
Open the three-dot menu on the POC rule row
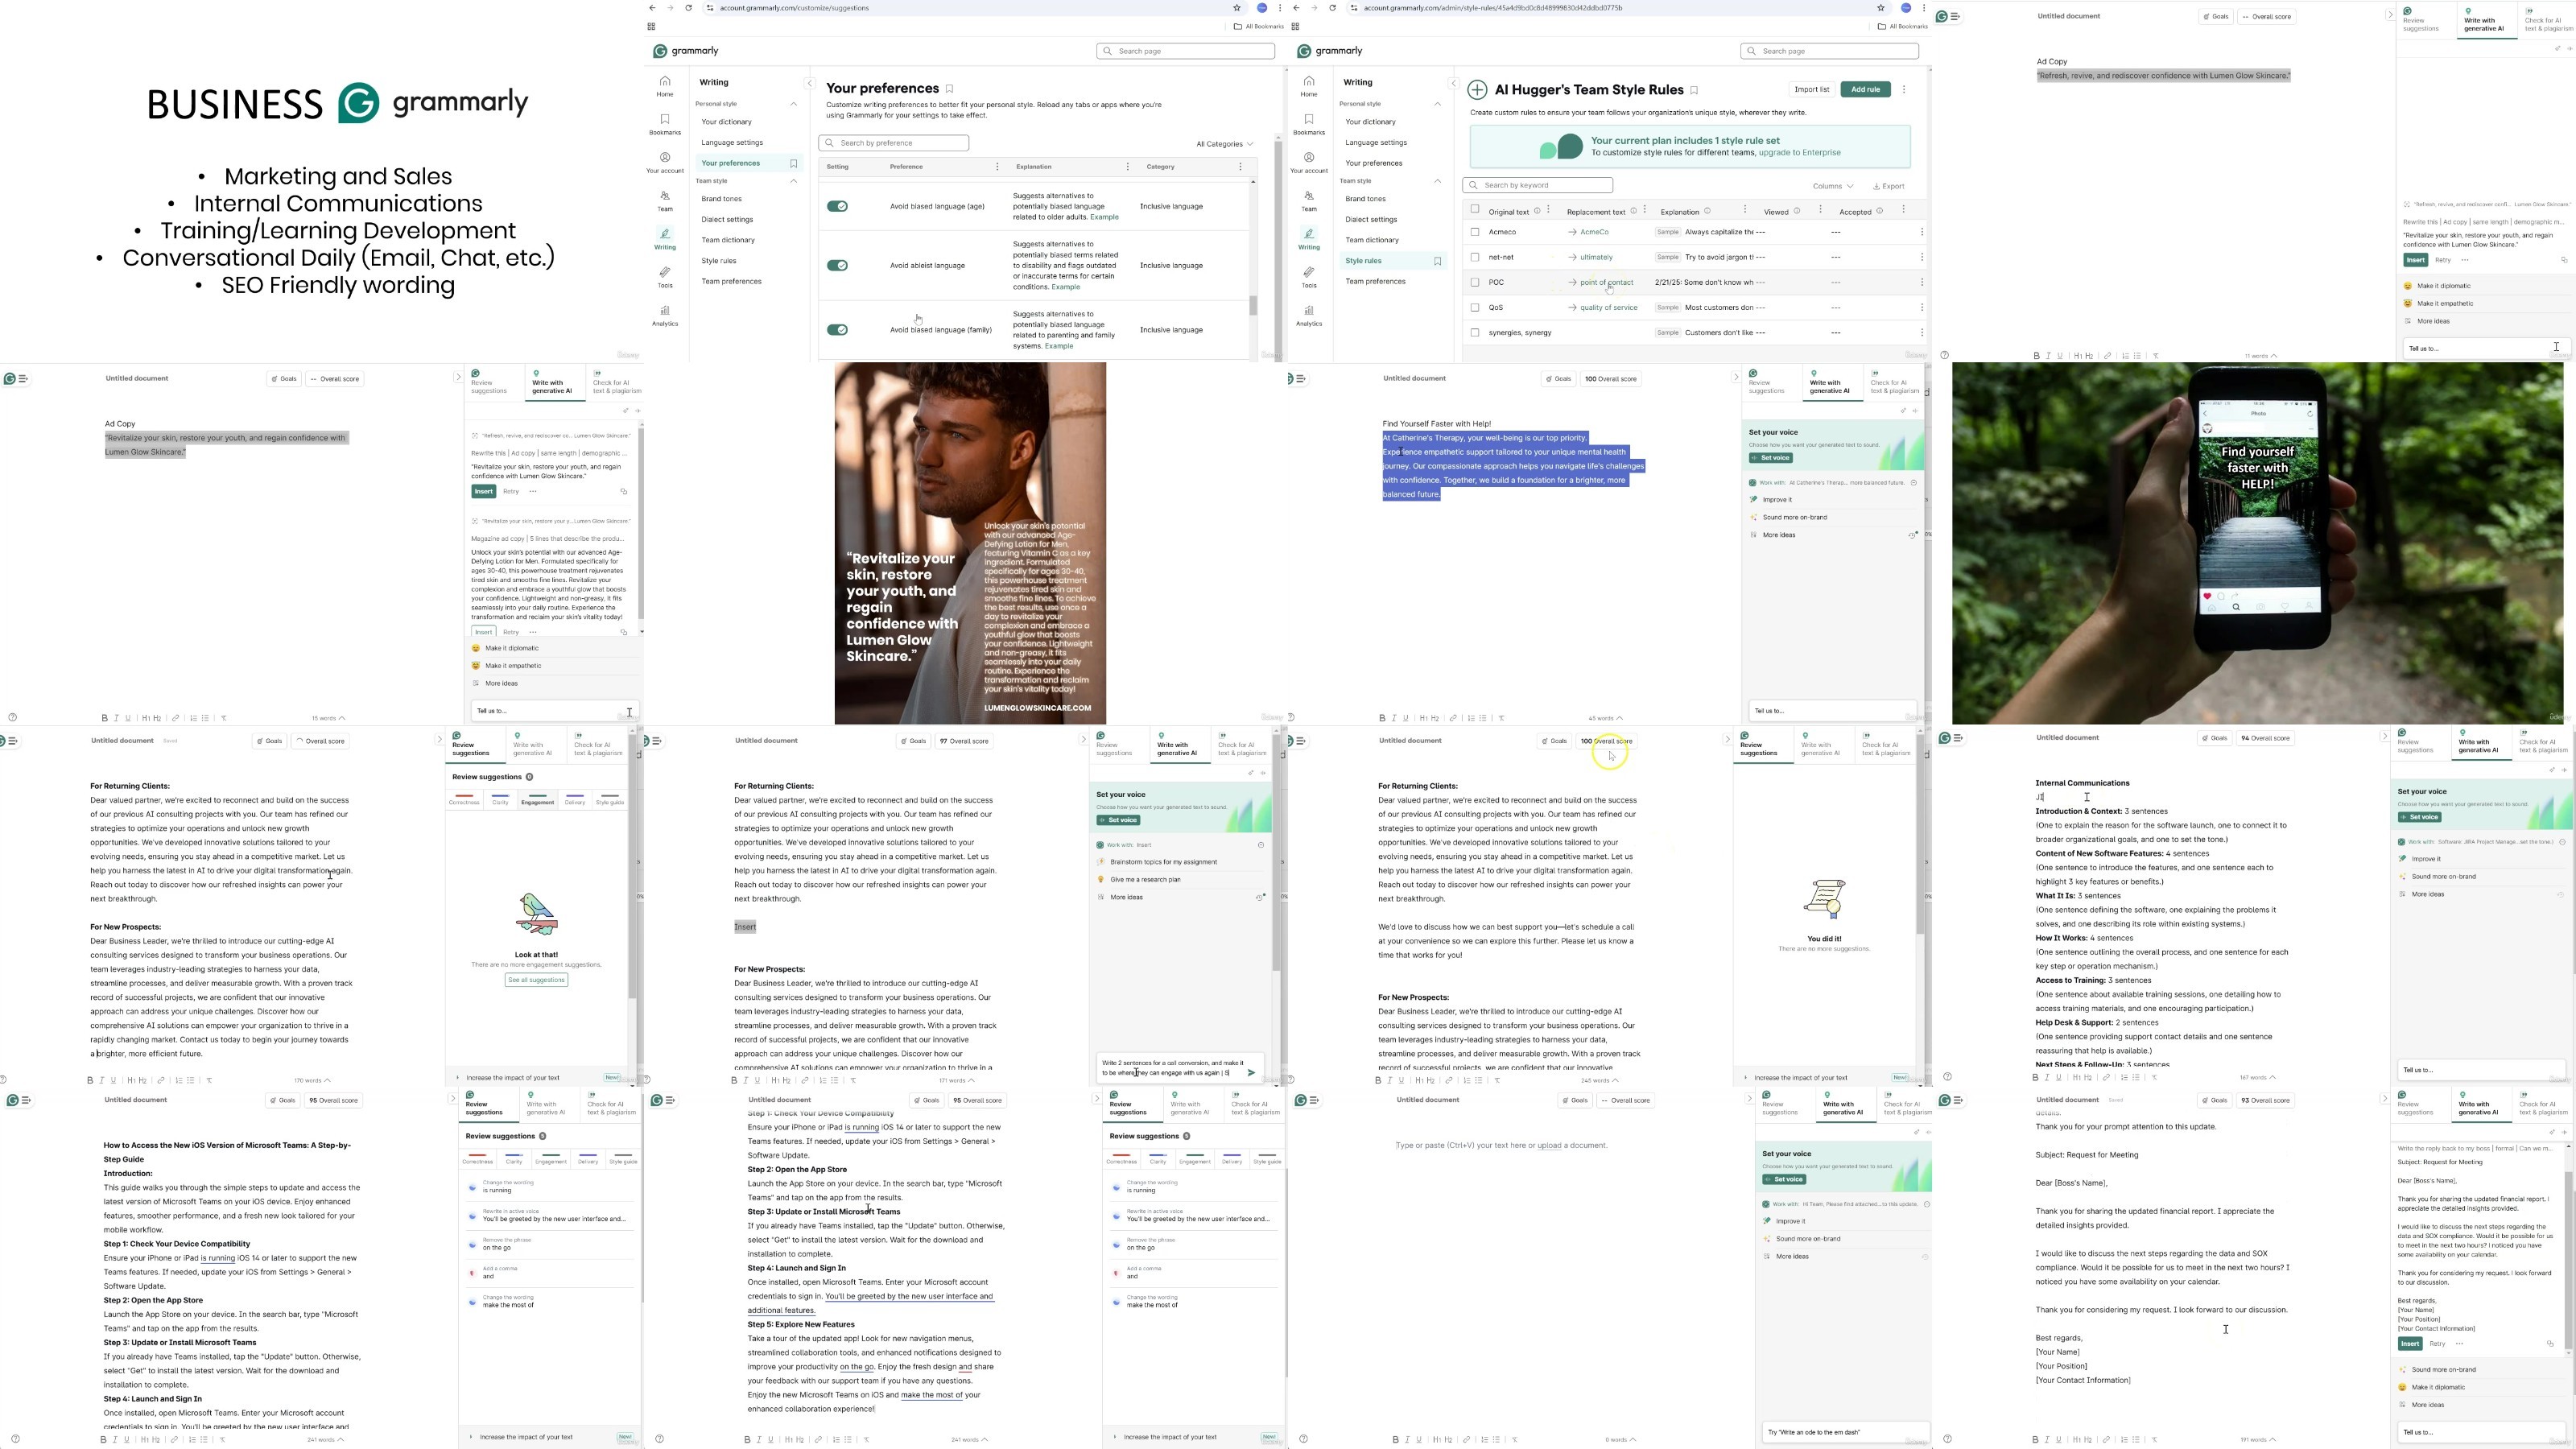pos(1921,282)
